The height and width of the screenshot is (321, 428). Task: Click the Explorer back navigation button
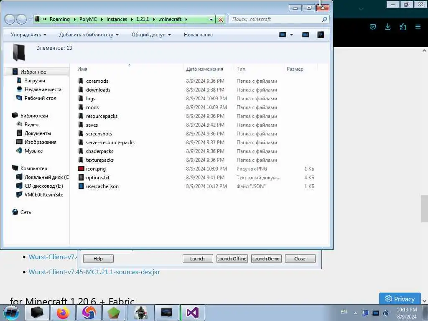coord(10,19)
